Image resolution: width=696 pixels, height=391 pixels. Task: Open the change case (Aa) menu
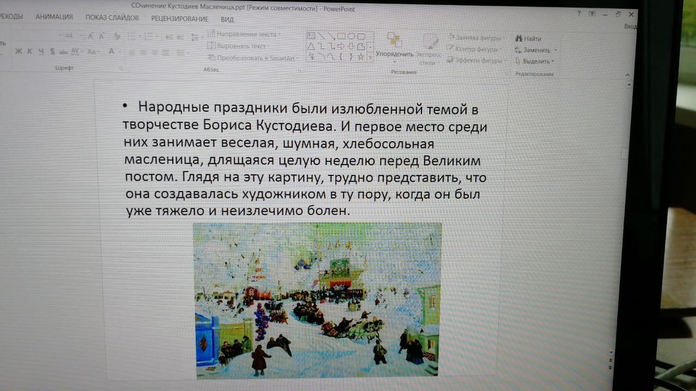pyautogui.click(x=93, y=52)
